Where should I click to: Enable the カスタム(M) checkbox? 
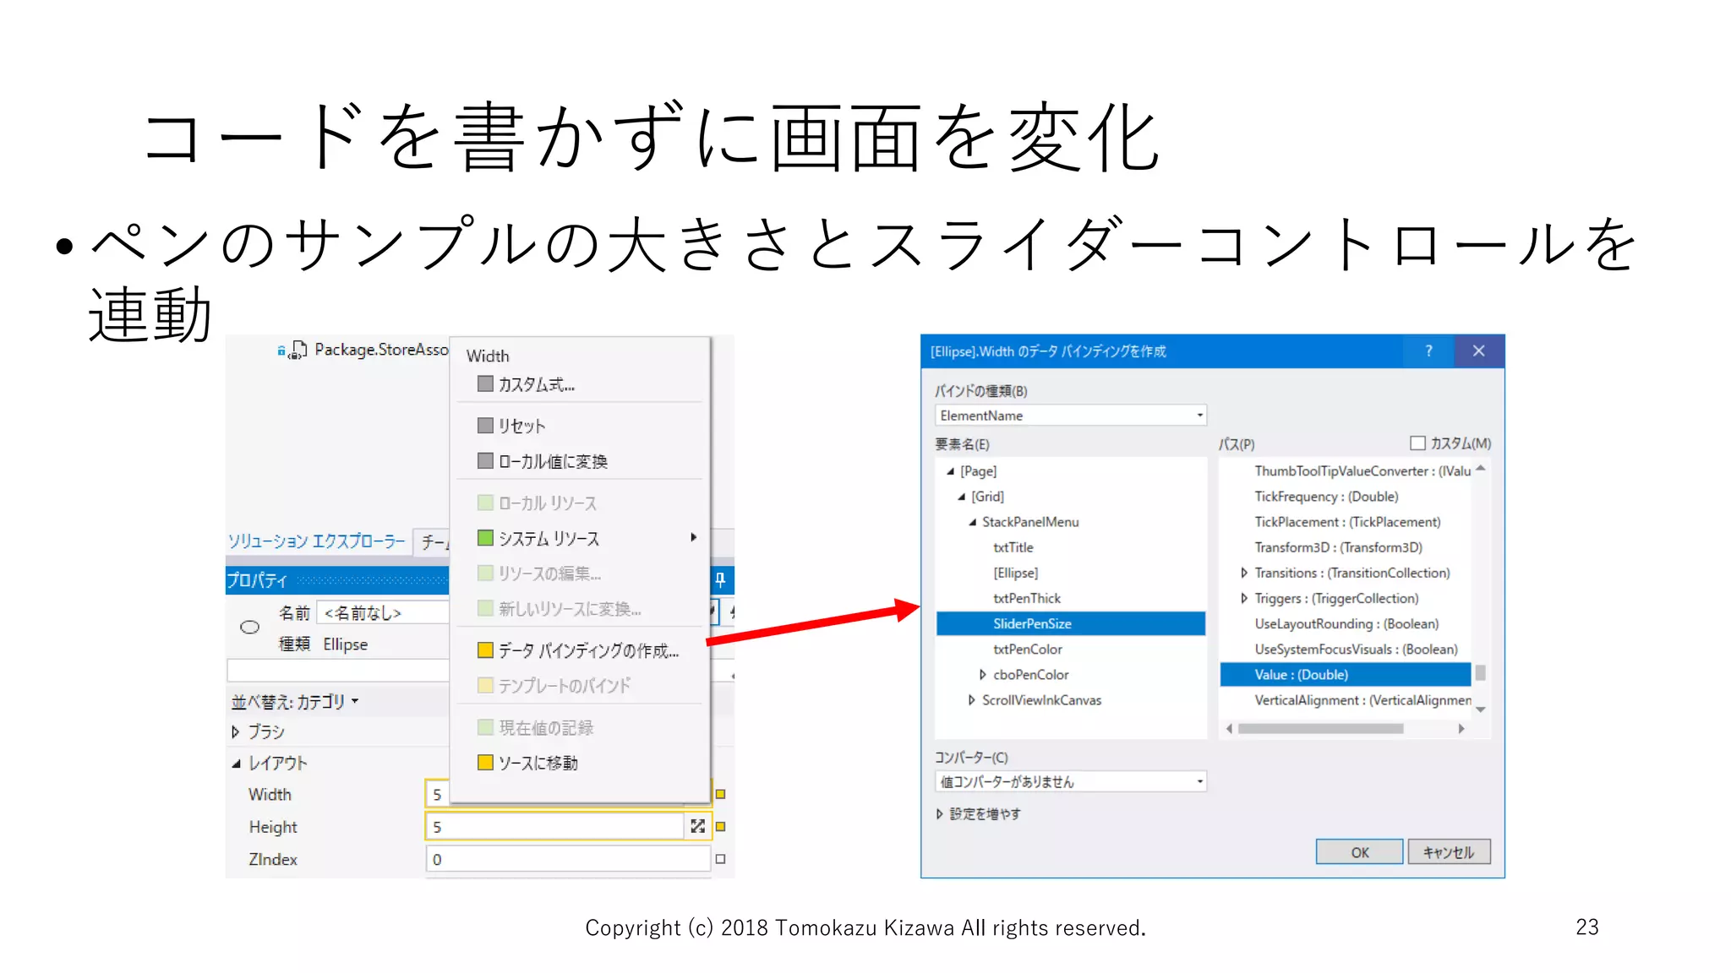click(1417, 443)
